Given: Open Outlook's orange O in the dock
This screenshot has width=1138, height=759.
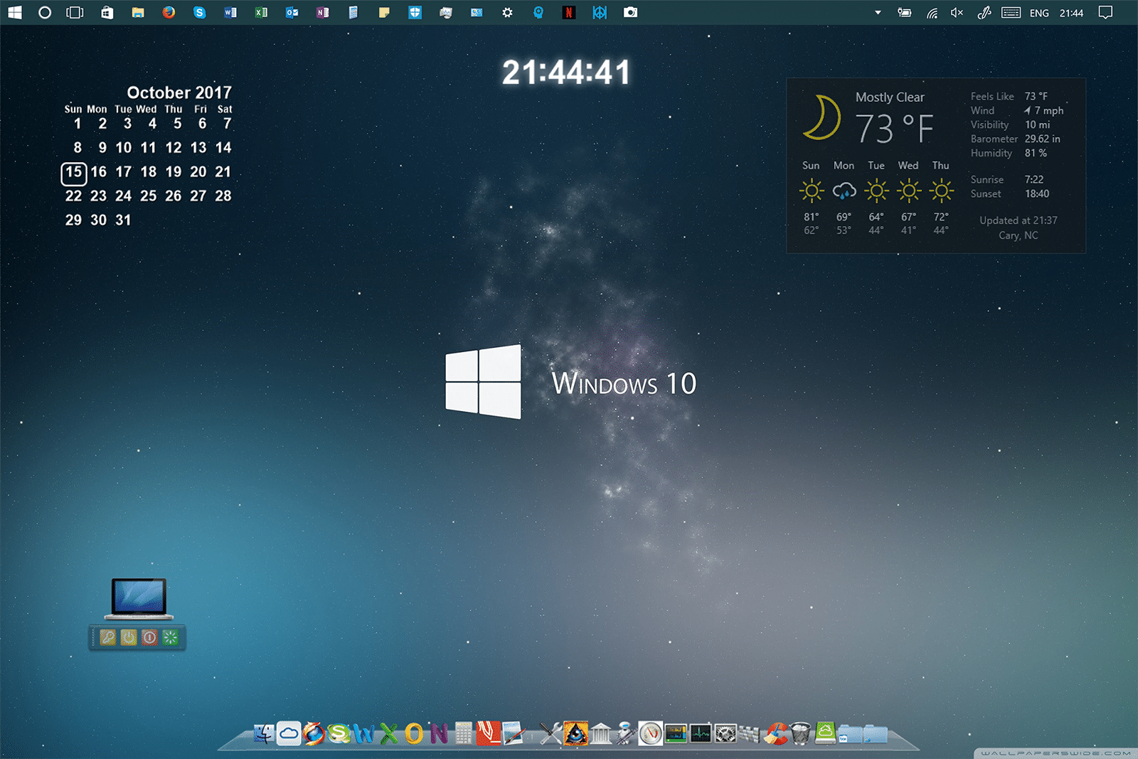Looking at the screenshot, I should (414, 733).
